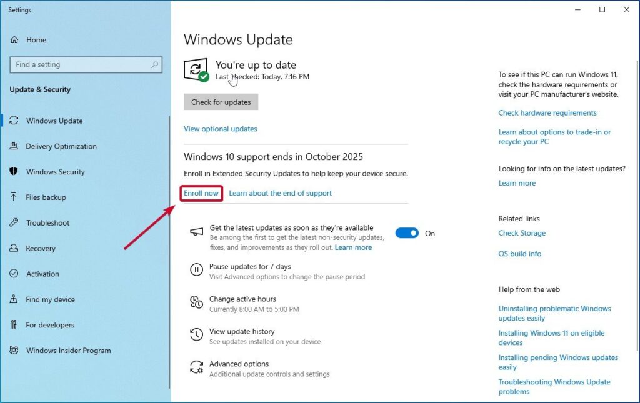Click the Enroll now link
Image resolution: width=640 pixels, height=403 pixels.
point(201,193)
